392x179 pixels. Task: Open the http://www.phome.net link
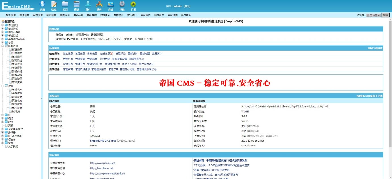(x=103, y=163)
